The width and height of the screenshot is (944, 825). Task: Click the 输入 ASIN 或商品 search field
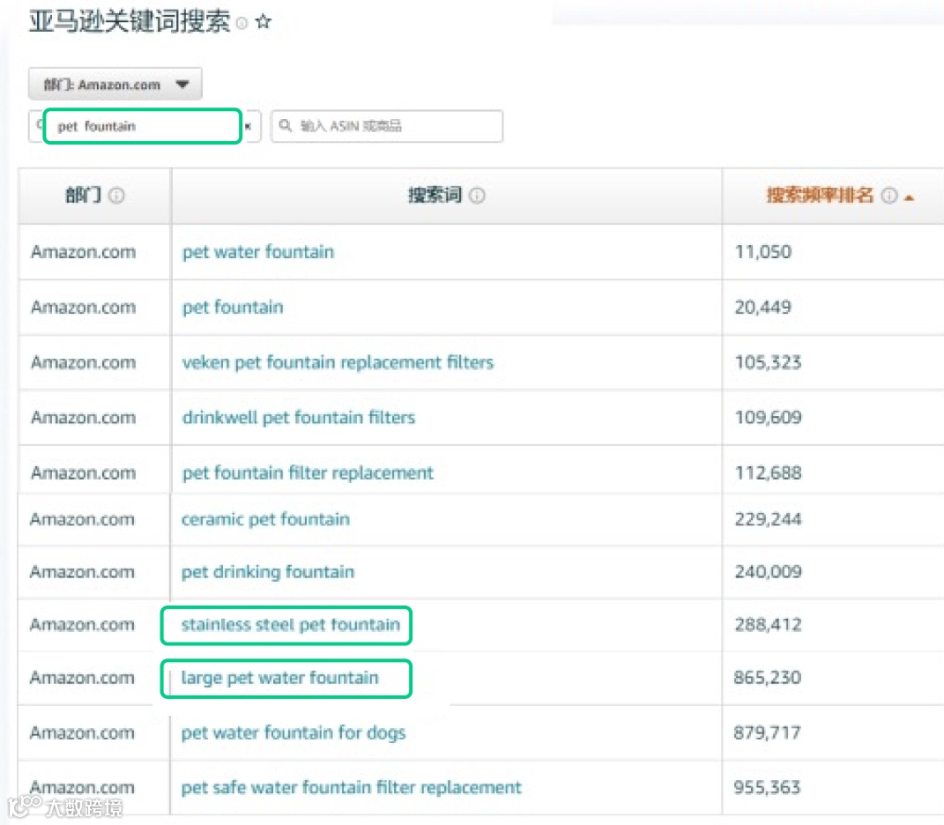[387, 126]
